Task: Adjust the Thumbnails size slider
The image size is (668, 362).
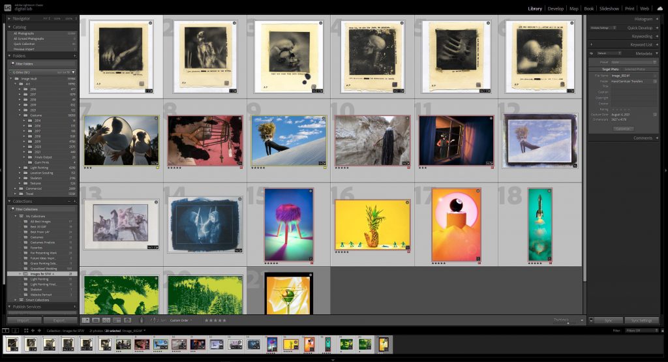Action: [x=568, y=324]
